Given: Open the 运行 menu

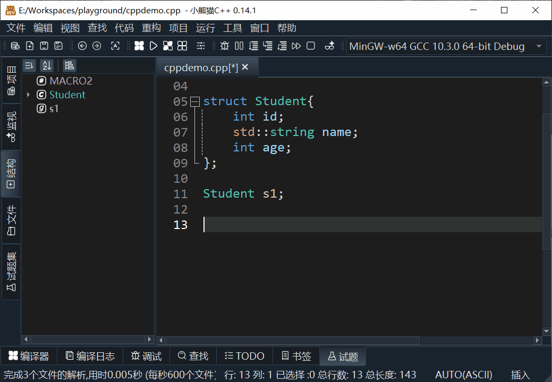Looking at the screenshot, I should tap(206, 28).
